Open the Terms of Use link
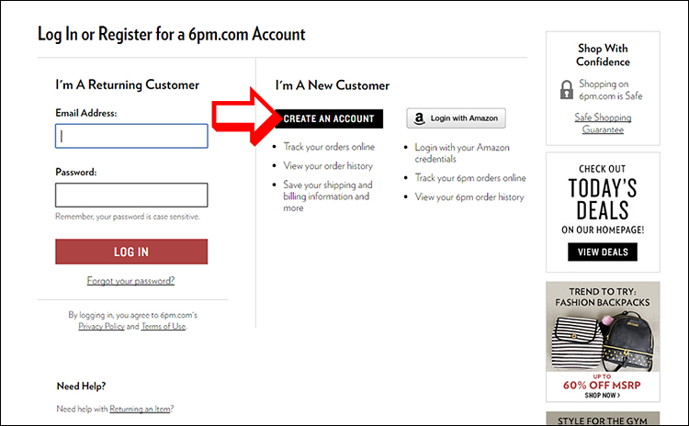Screen dimensions: 689x426 [164, 326]
